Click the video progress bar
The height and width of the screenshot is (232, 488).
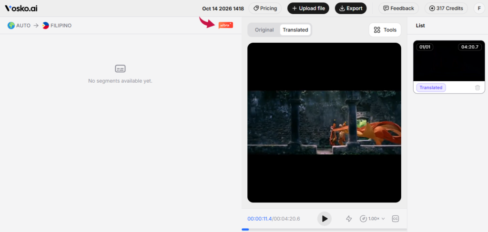click(x=324, y=230)
